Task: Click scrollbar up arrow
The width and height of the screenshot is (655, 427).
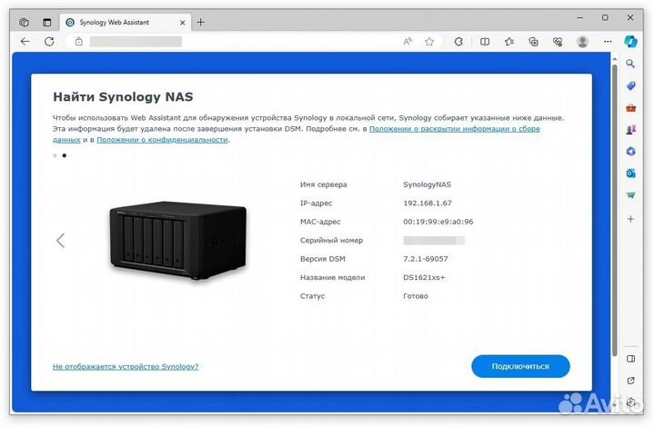Action: (x=614, y=59)
